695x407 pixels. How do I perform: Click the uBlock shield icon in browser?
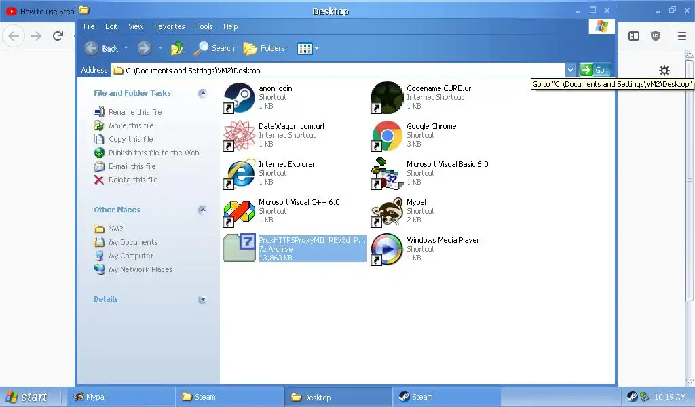[x=656, y=36]
